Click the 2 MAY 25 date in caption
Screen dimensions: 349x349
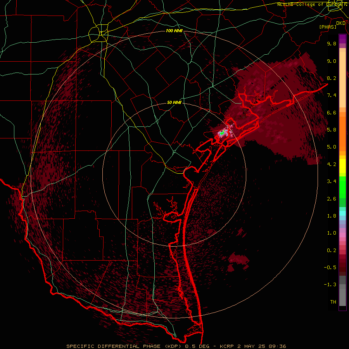[251, 346]
